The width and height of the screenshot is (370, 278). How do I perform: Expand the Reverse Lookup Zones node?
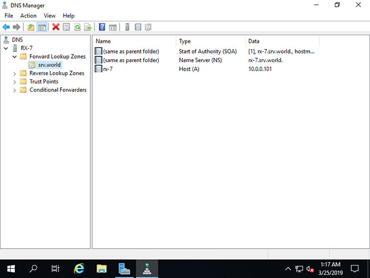tap(15, 73)
